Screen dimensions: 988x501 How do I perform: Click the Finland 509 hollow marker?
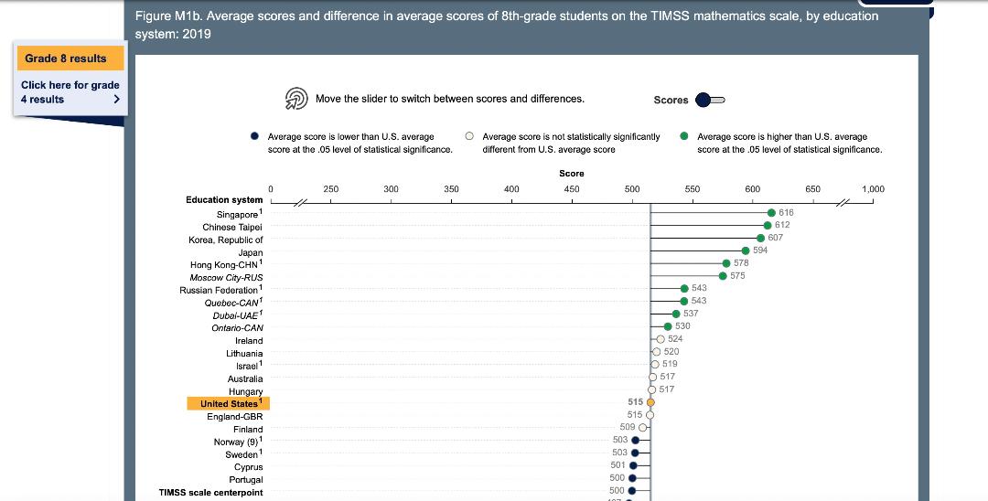[643, 427]
